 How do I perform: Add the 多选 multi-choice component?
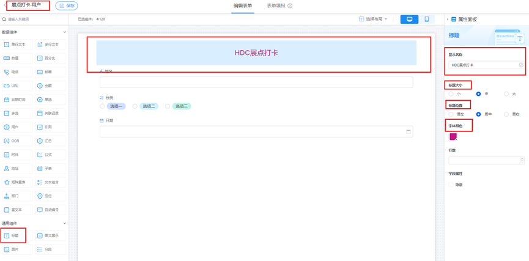(17, 113)
